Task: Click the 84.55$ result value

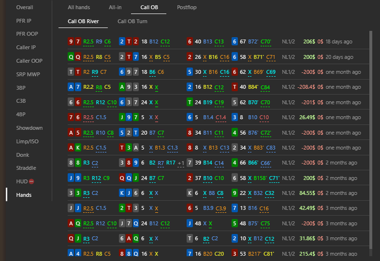Action: coord(307,193)
